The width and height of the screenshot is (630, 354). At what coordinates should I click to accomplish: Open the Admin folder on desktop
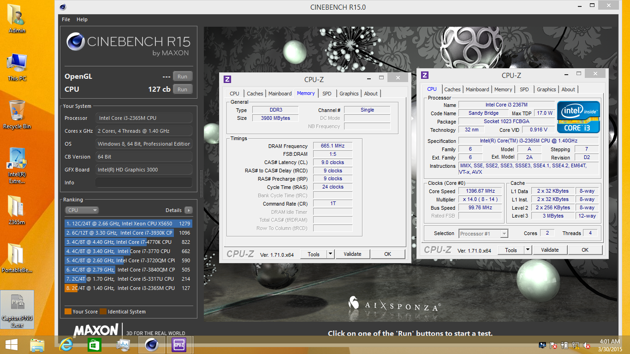[17, 18]
